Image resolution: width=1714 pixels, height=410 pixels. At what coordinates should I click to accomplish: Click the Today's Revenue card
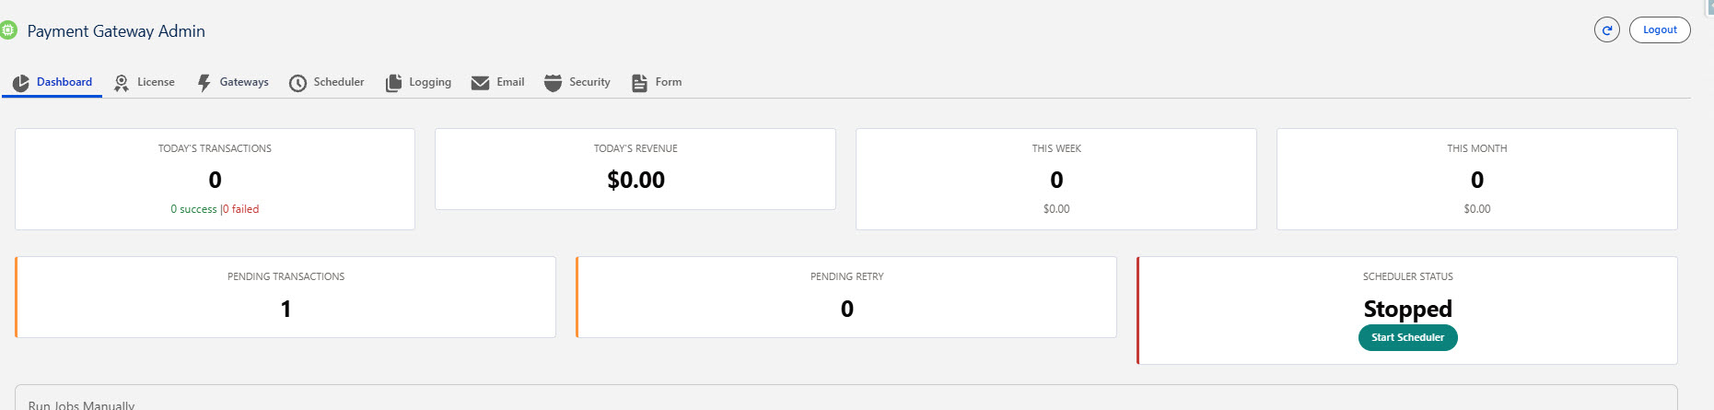(635, 169)
